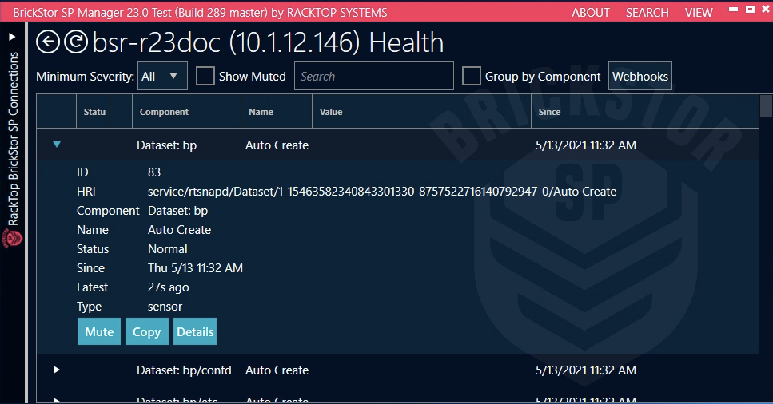The height and width of the screenshot is (404, 773).
Task: Enable the Show Muted checkbox
Action: pos(205,76)
